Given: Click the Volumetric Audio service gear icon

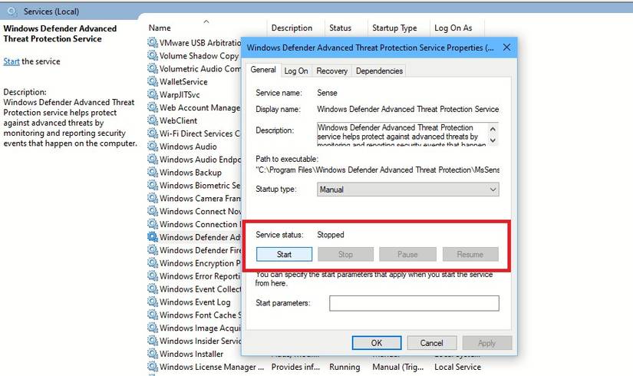Looking at the screenshot, I should click(153, 68).
